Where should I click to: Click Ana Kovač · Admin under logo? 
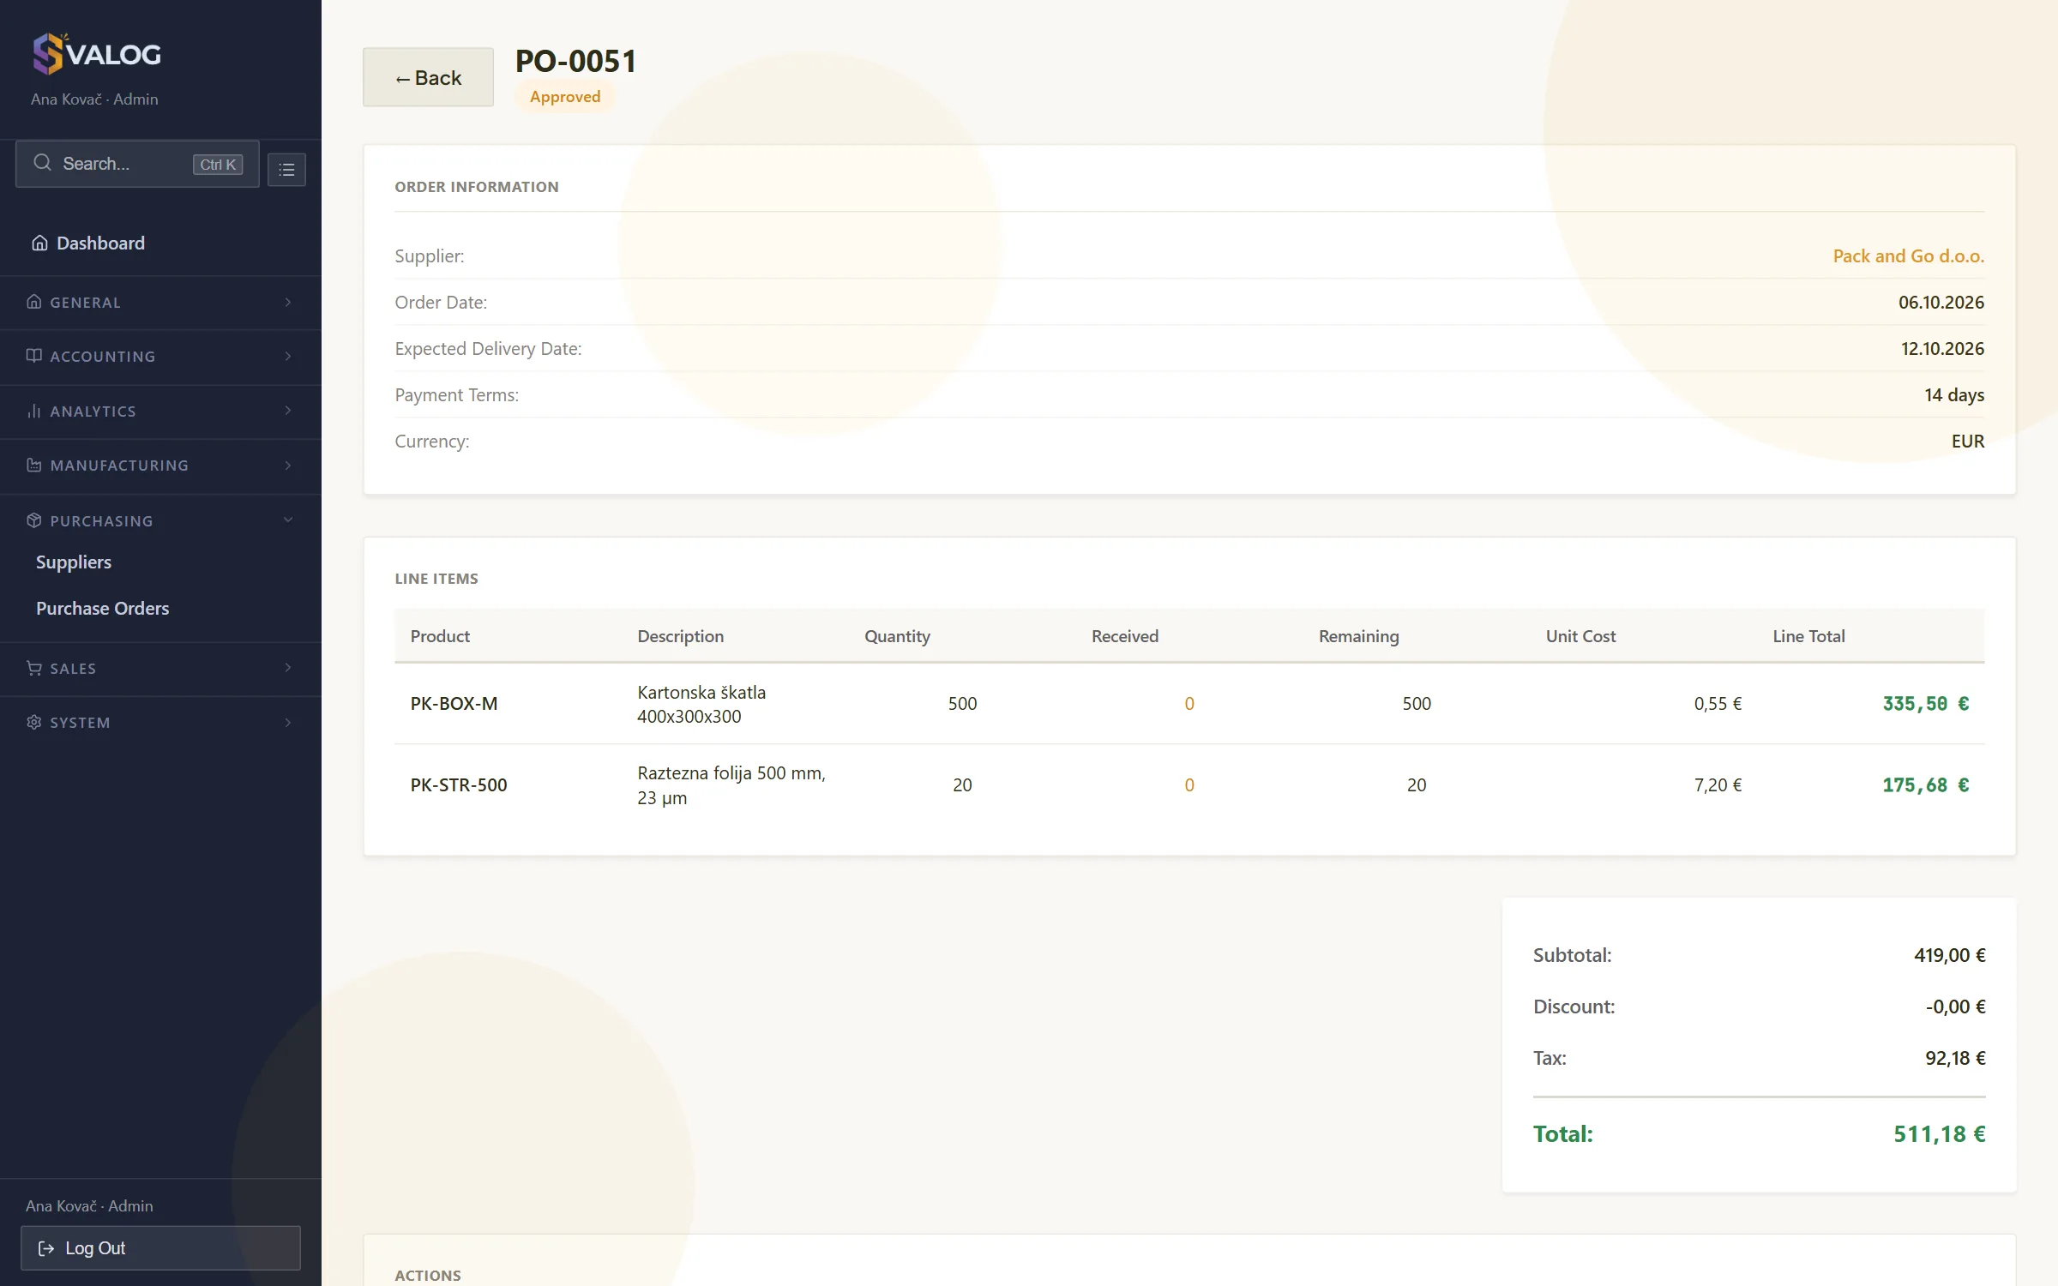(x=94, y=99)
